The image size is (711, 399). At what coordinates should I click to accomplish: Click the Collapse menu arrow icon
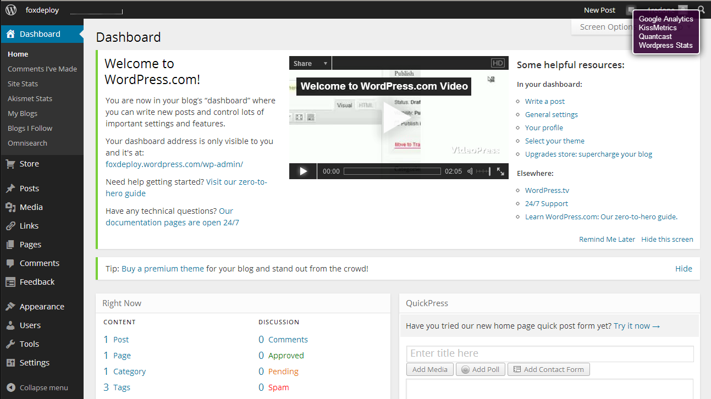coord(10,387)
